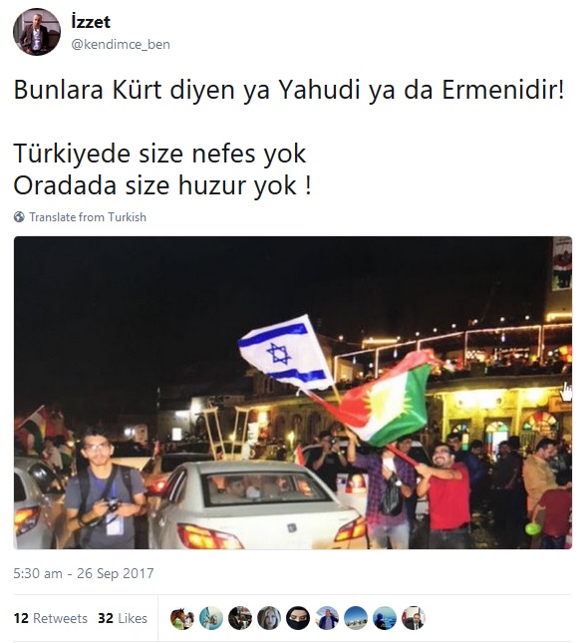The width and height of the screenshot is (587, 643).
Task: View the 32 Likes list
Action: [123, 618]
